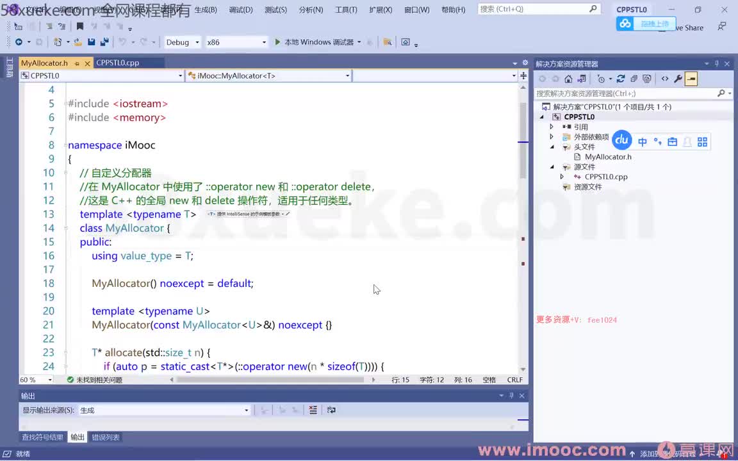Screen dimensions: 738x461
Task: Toggle auto-hide pin of Solution Explorer panel
Action: coord(717,63)
